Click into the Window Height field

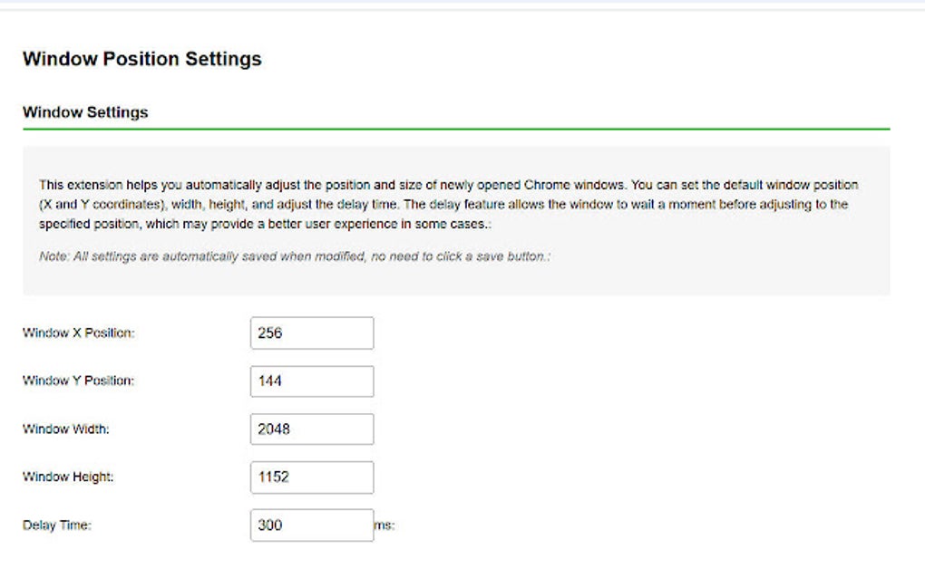click(x=311, y=477)
